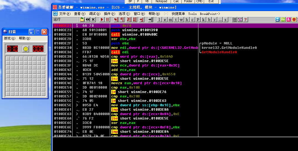Open the Tools menu

192,14
